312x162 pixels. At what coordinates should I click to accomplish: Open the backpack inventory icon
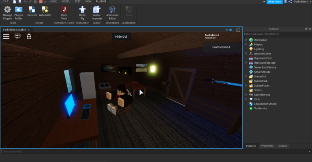[29, 36]
